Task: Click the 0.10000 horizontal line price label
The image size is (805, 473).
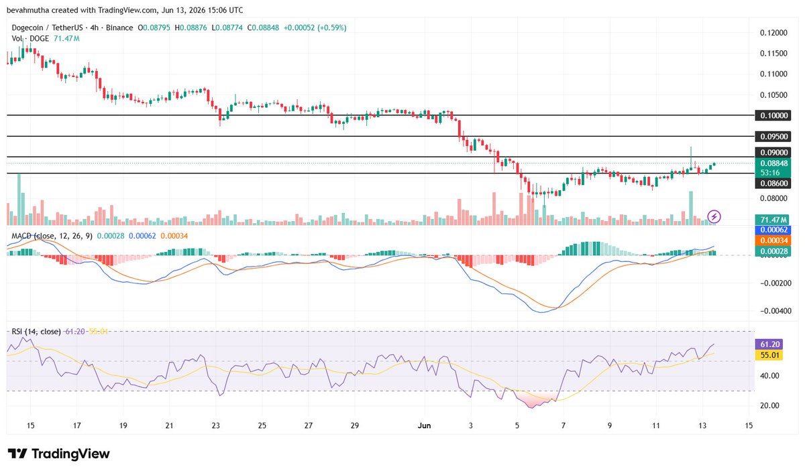Action: pyautogui.click(x=773, y=115)
